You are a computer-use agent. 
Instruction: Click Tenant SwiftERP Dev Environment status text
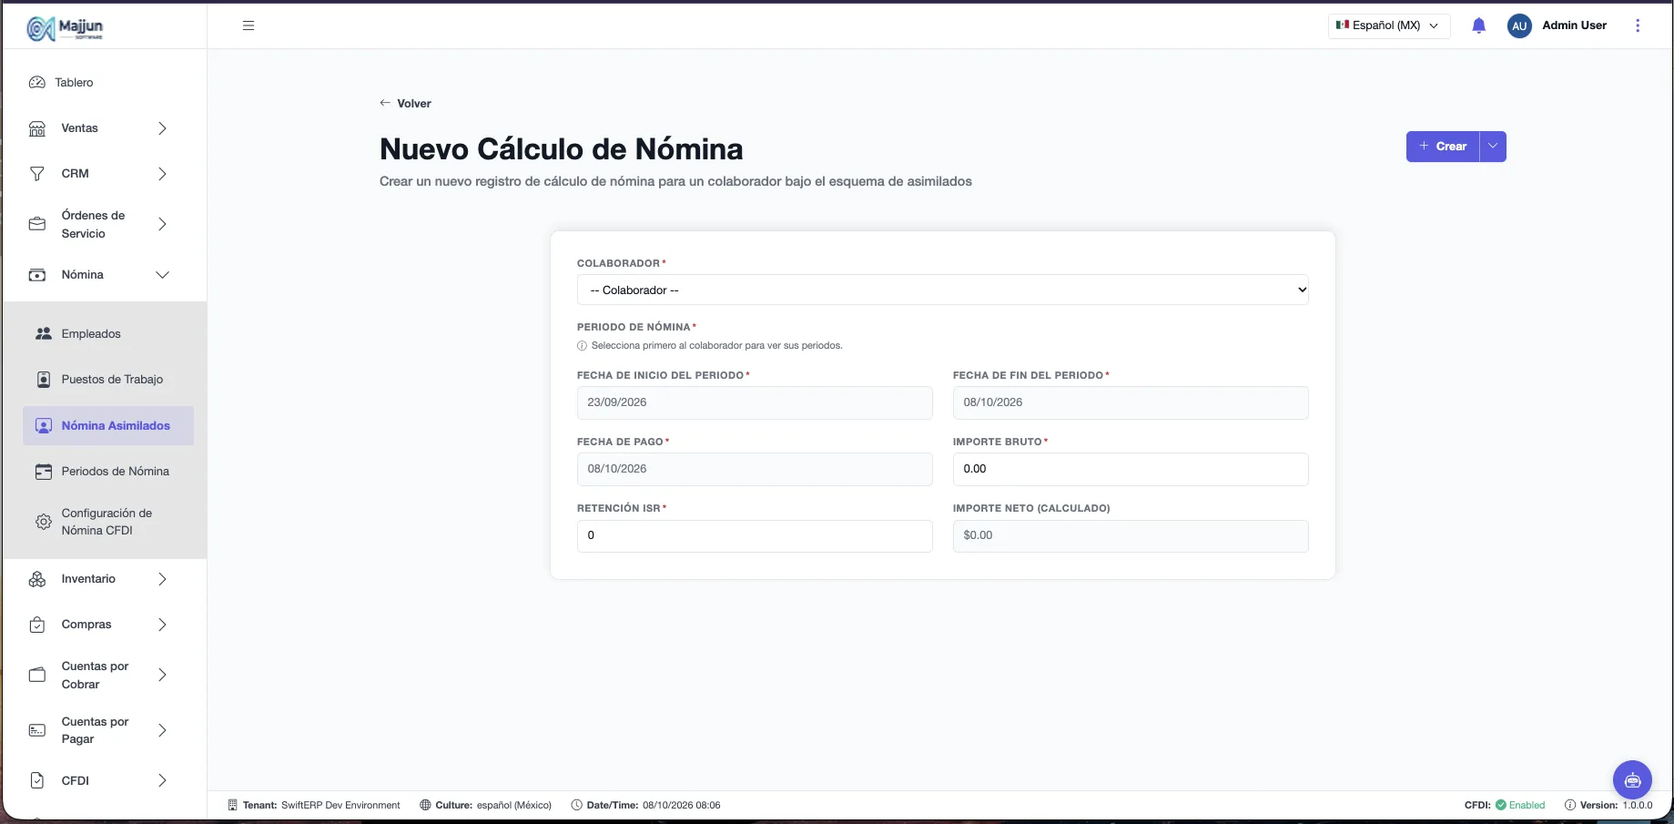314,805
